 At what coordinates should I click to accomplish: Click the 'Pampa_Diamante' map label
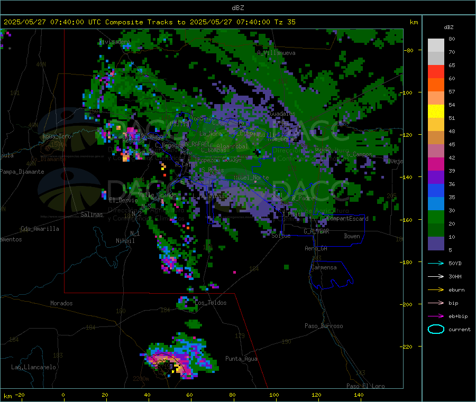point(22,172)
